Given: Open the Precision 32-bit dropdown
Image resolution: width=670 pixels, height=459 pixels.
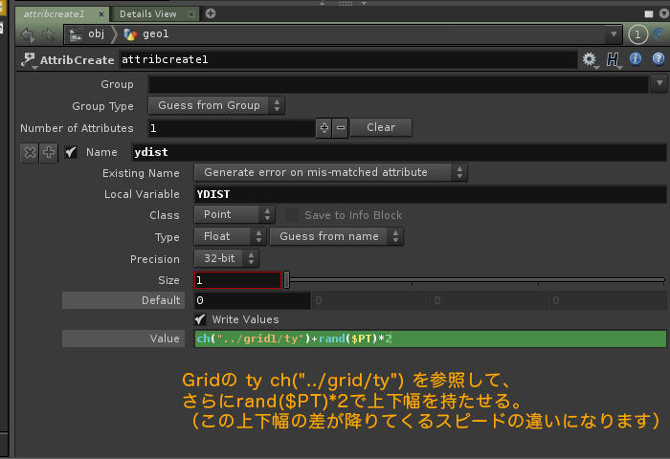Looking at the screenshot, I should pyautogui.click(x=227, y=258).
